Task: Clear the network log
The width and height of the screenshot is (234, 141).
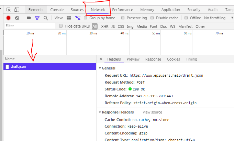Action: point(17,18)
